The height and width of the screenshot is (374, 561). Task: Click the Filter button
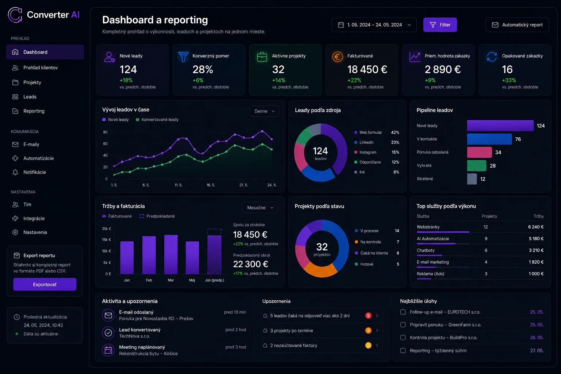tap(440, 25)
